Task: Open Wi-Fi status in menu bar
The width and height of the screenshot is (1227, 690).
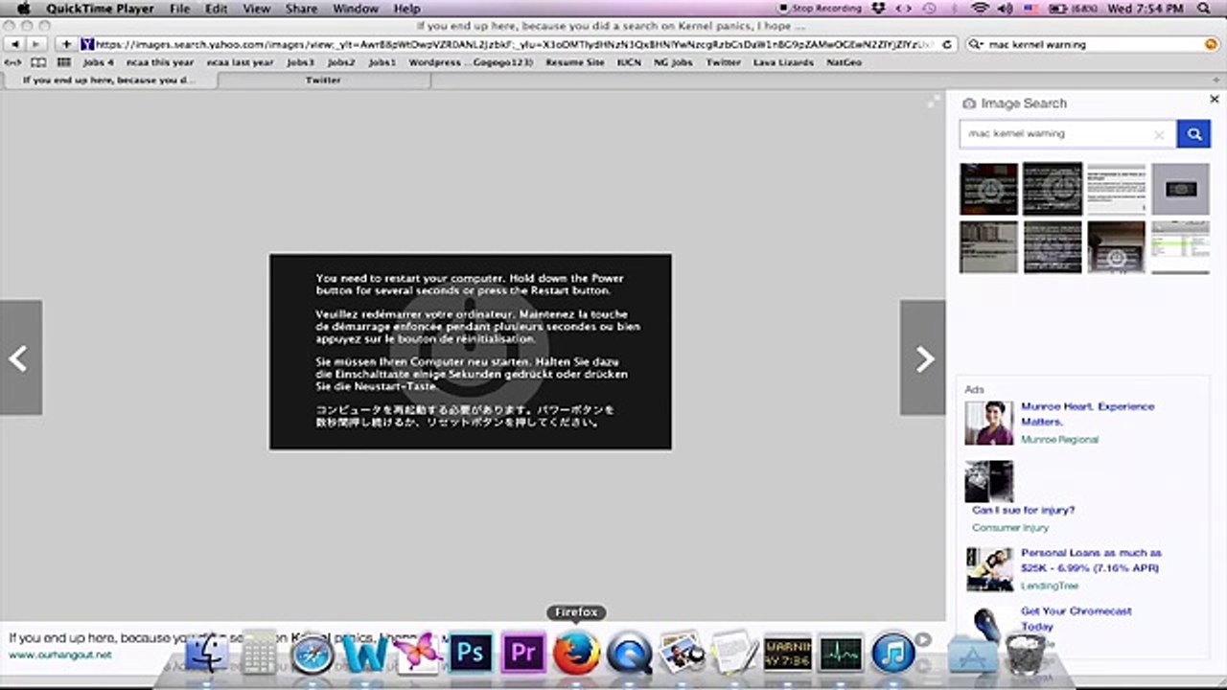Action: click(980, 9)
